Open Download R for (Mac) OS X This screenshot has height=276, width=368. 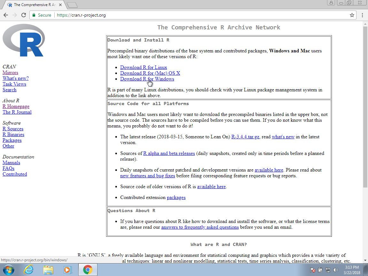(150, 73)
